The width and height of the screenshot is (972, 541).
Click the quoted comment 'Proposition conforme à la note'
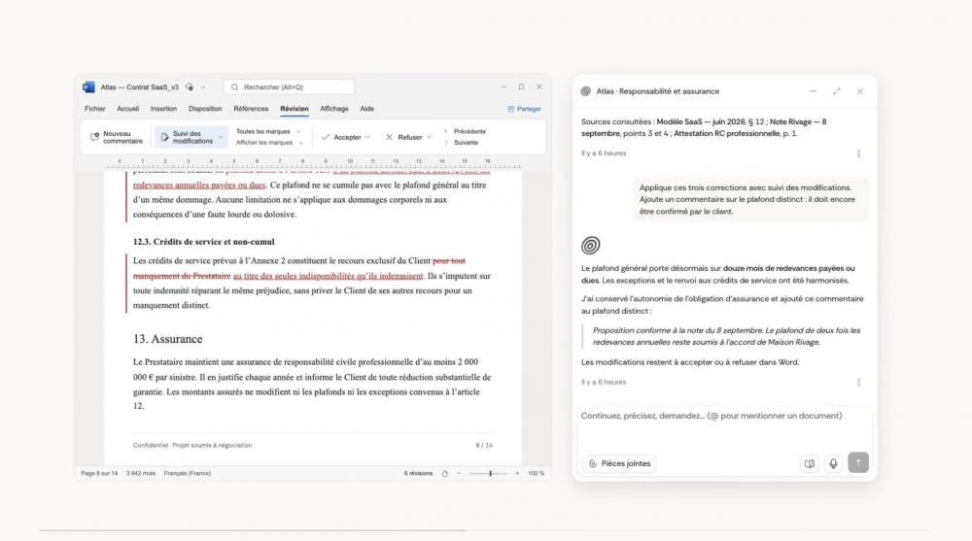pyautogui.click(x=726, y=336)
